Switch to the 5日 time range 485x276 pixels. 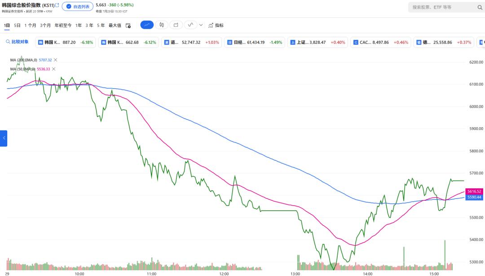coord(18,26)
